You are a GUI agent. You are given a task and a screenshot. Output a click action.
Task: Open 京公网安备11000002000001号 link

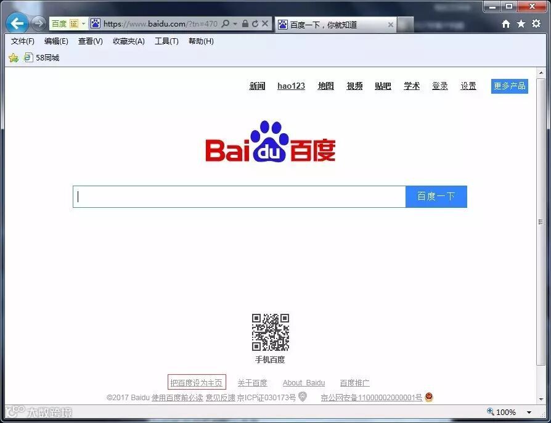point(372,398)
